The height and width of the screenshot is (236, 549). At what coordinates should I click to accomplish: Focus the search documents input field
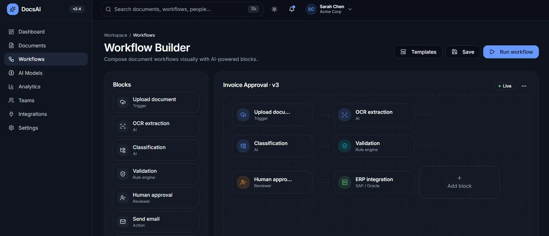[182, 9]
